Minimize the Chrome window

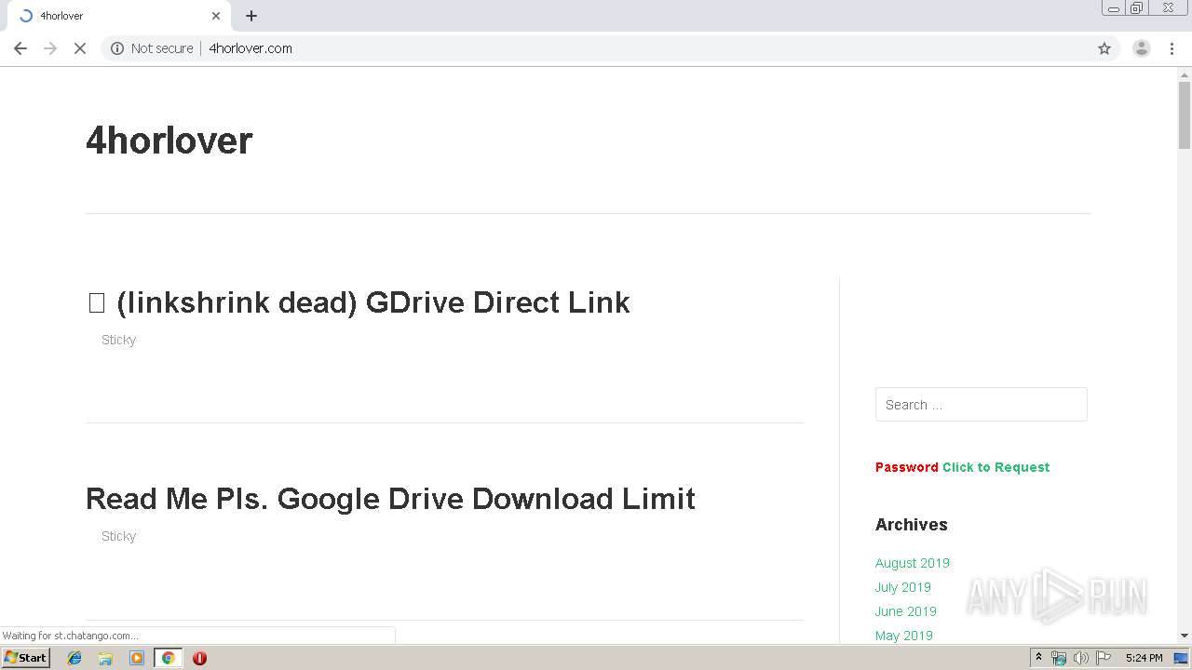pos(1113,8)
